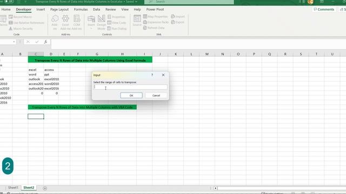
Task: Click cell containing 'access'
Action: (x=51, y=70)
